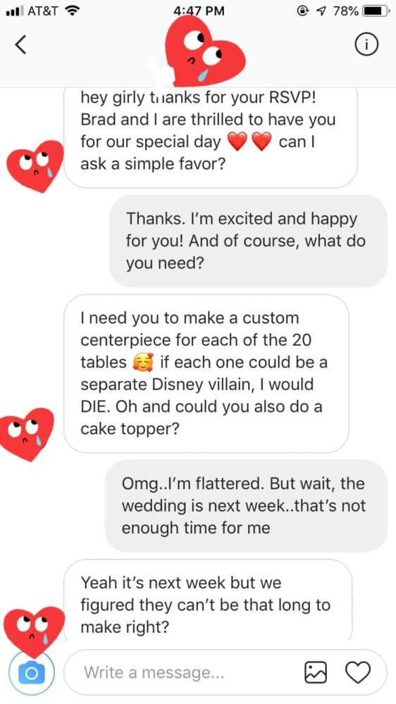Send a heart with the heart icon

(358, 672)
